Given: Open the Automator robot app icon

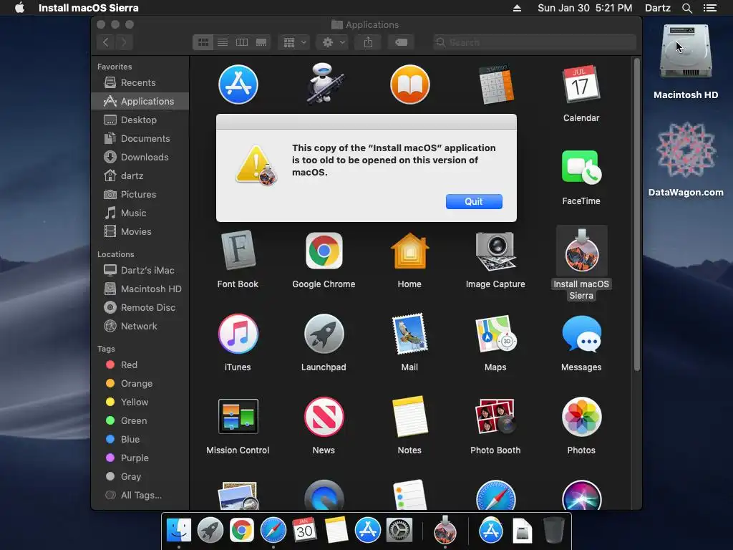Looking at the screenshot, I should (x=324, y=85).
